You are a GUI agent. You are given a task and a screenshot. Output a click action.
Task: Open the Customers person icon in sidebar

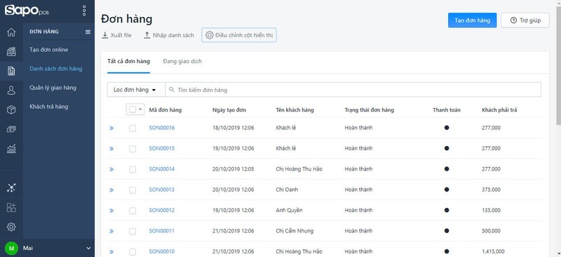(11, 91)
